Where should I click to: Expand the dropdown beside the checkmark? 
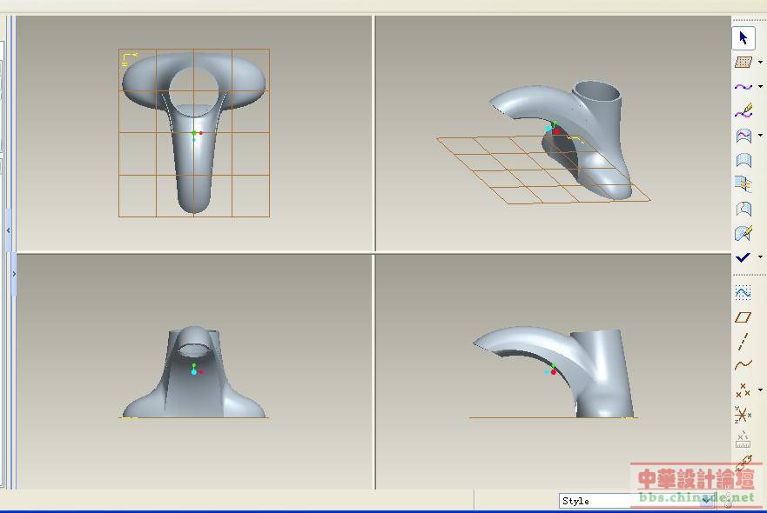pos(760,257)
